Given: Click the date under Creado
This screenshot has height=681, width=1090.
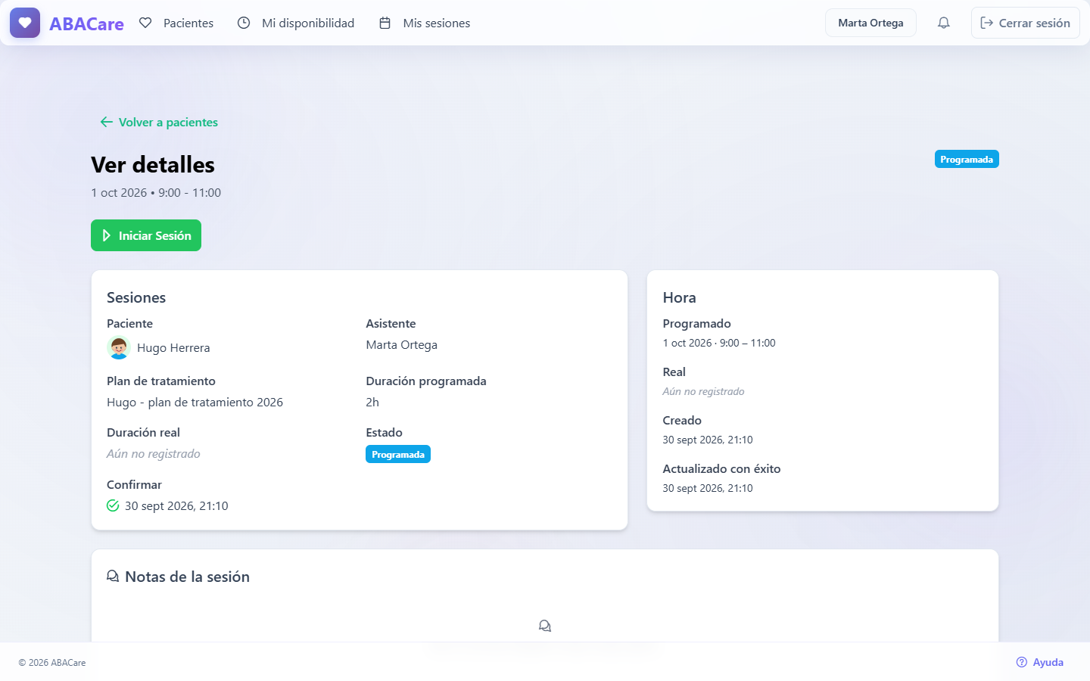Looking at the screenshot, I should tap(708, 440).
